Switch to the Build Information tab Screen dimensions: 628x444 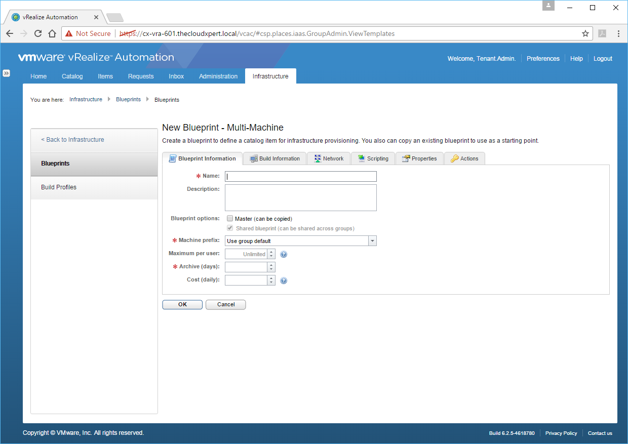pos(274,158)
